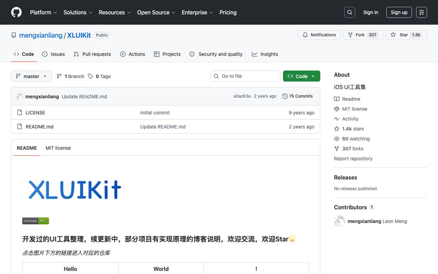Open mengxianliang owner profile link
The image size is (438, 274).
tap(41, 35)
